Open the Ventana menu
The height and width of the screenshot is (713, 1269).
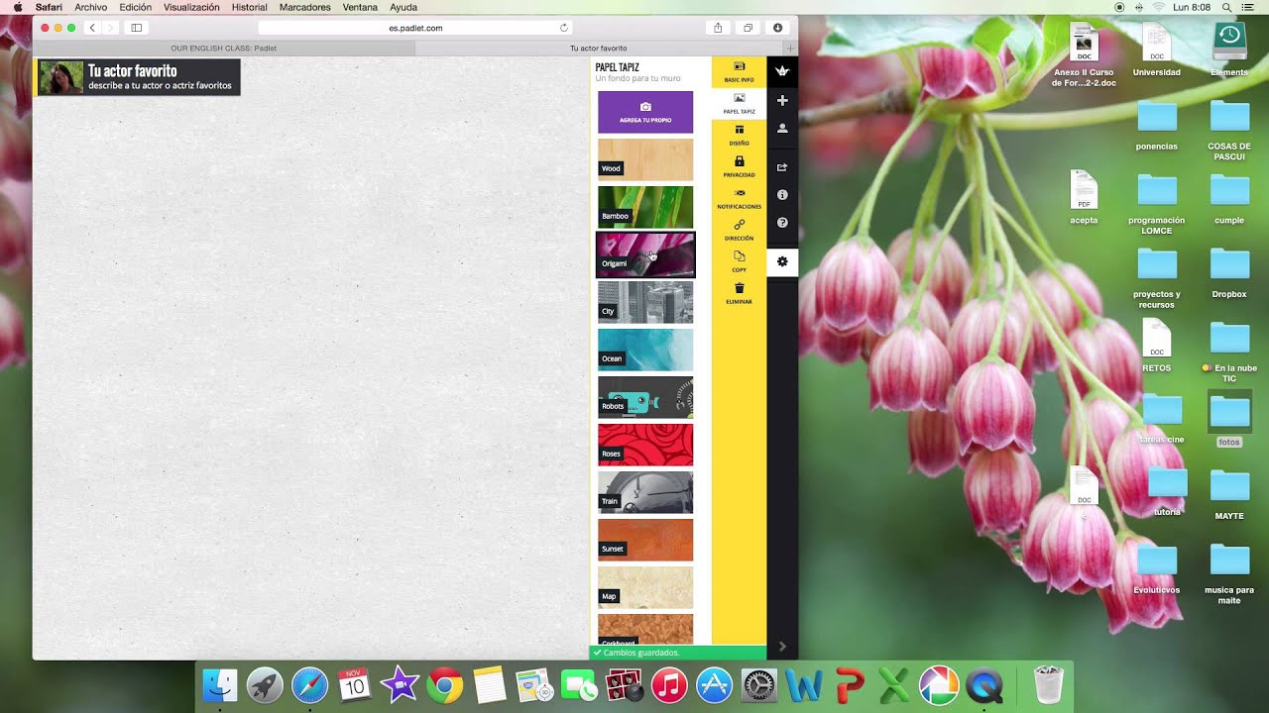tap(360, 7)
